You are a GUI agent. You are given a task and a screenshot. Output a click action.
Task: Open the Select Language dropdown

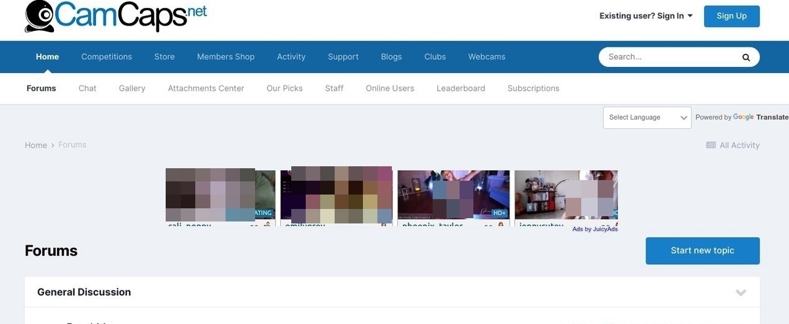coord(646,118)
